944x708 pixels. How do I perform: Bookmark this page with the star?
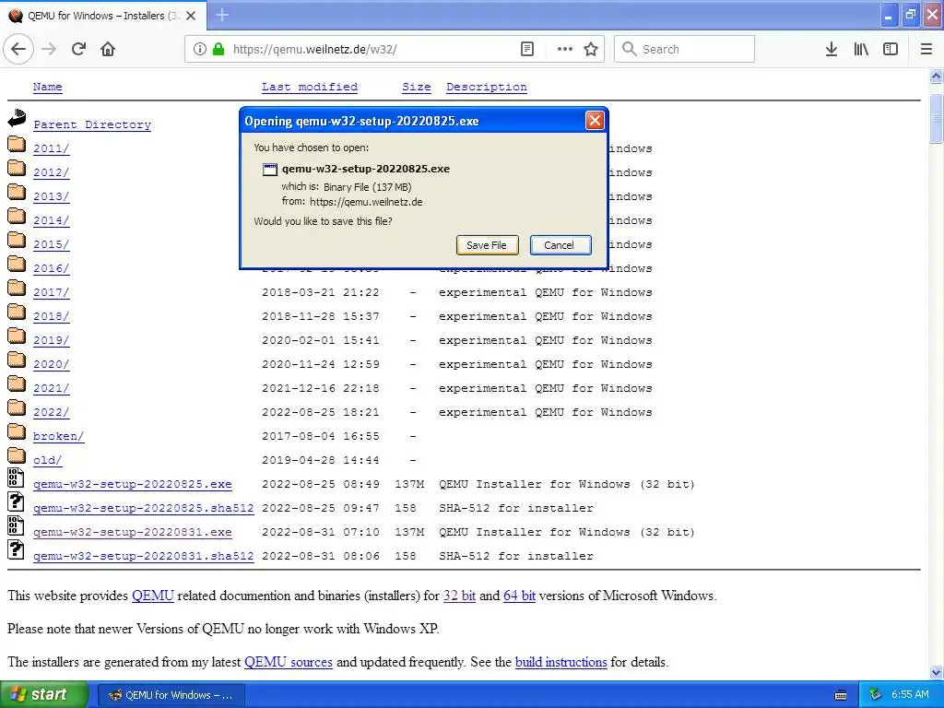[x=591, y=50]
